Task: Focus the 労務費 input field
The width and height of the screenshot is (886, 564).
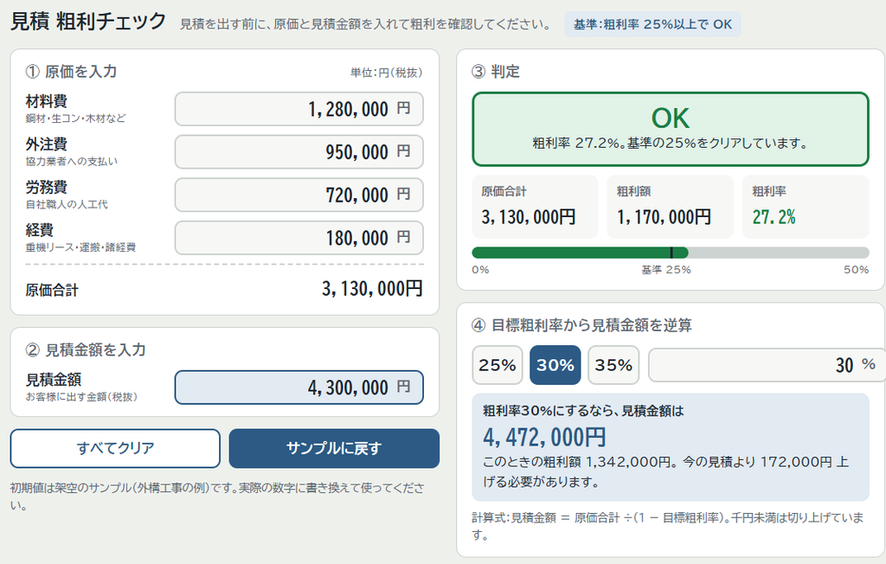Action: click(299, 195)
